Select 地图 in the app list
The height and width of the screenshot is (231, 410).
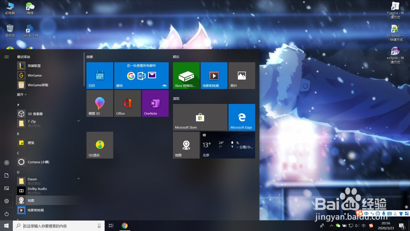point(48,200)
